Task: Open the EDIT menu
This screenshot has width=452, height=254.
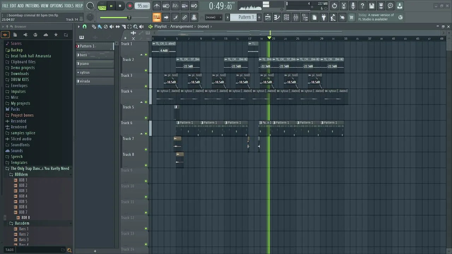Action: point(13,6)
